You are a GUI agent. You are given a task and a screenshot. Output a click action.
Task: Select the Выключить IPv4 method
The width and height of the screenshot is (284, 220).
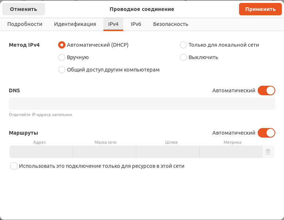coord(183,57)
